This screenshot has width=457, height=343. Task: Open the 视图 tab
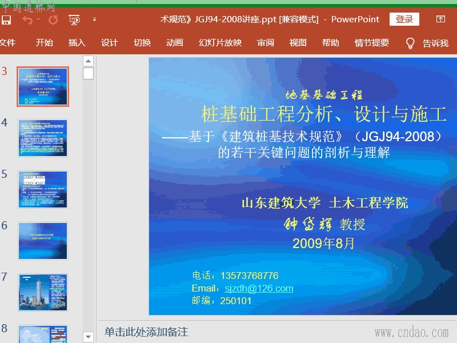click(298, 43)
